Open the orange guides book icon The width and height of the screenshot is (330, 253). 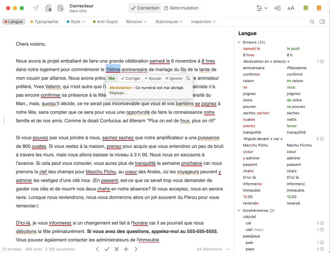[x=319, y=8]
